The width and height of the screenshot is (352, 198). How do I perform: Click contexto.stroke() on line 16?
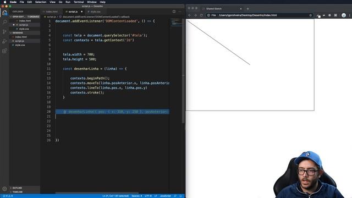87,92
